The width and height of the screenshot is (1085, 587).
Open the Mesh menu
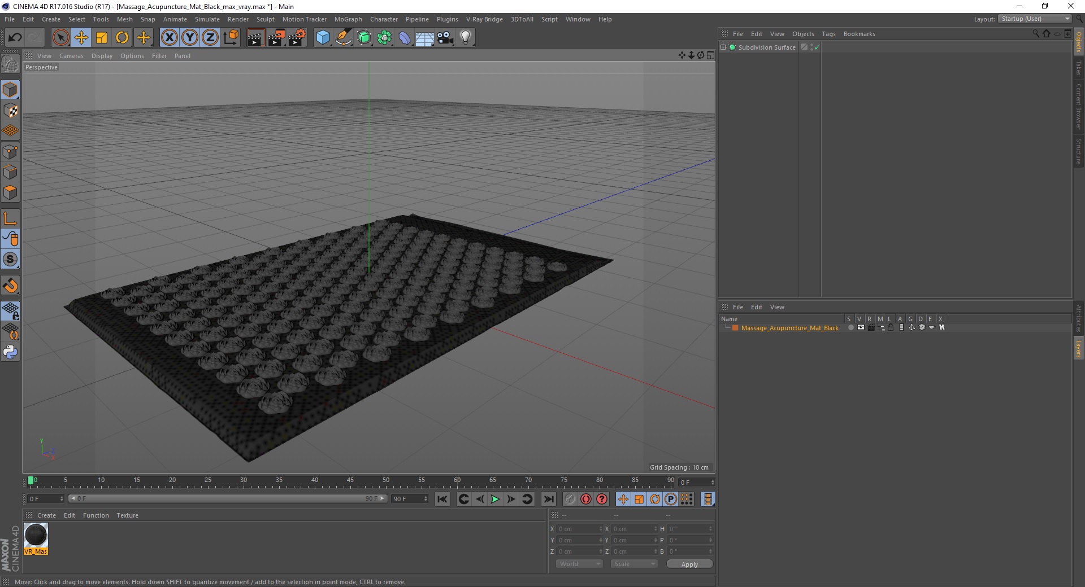124,19
